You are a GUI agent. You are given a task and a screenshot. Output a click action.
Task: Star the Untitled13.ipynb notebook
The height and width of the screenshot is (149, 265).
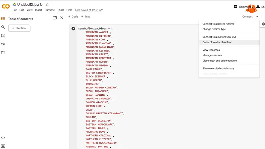[47, 4]
